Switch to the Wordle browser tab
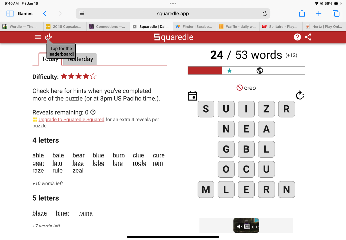Image resolution: width=346 pixels, height=240 pixels. (22, 26)
